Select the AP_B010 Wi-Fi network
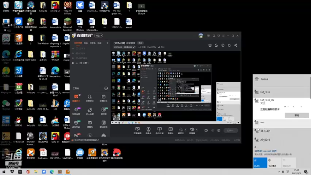 coord(281,140)
